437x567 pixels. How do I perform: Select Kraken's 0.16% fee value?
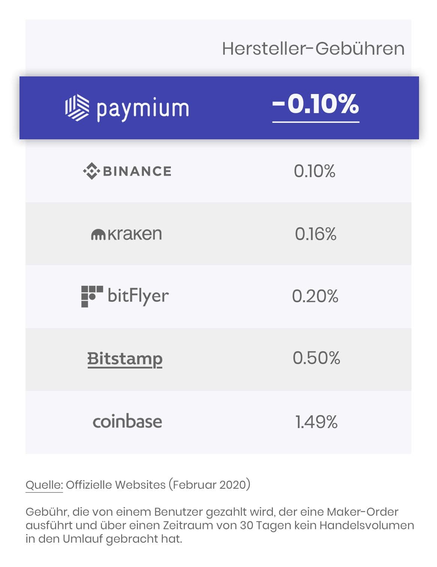click(x=316, y=234)
